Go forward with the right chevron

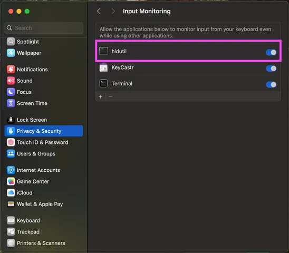(x=113, y=11)
